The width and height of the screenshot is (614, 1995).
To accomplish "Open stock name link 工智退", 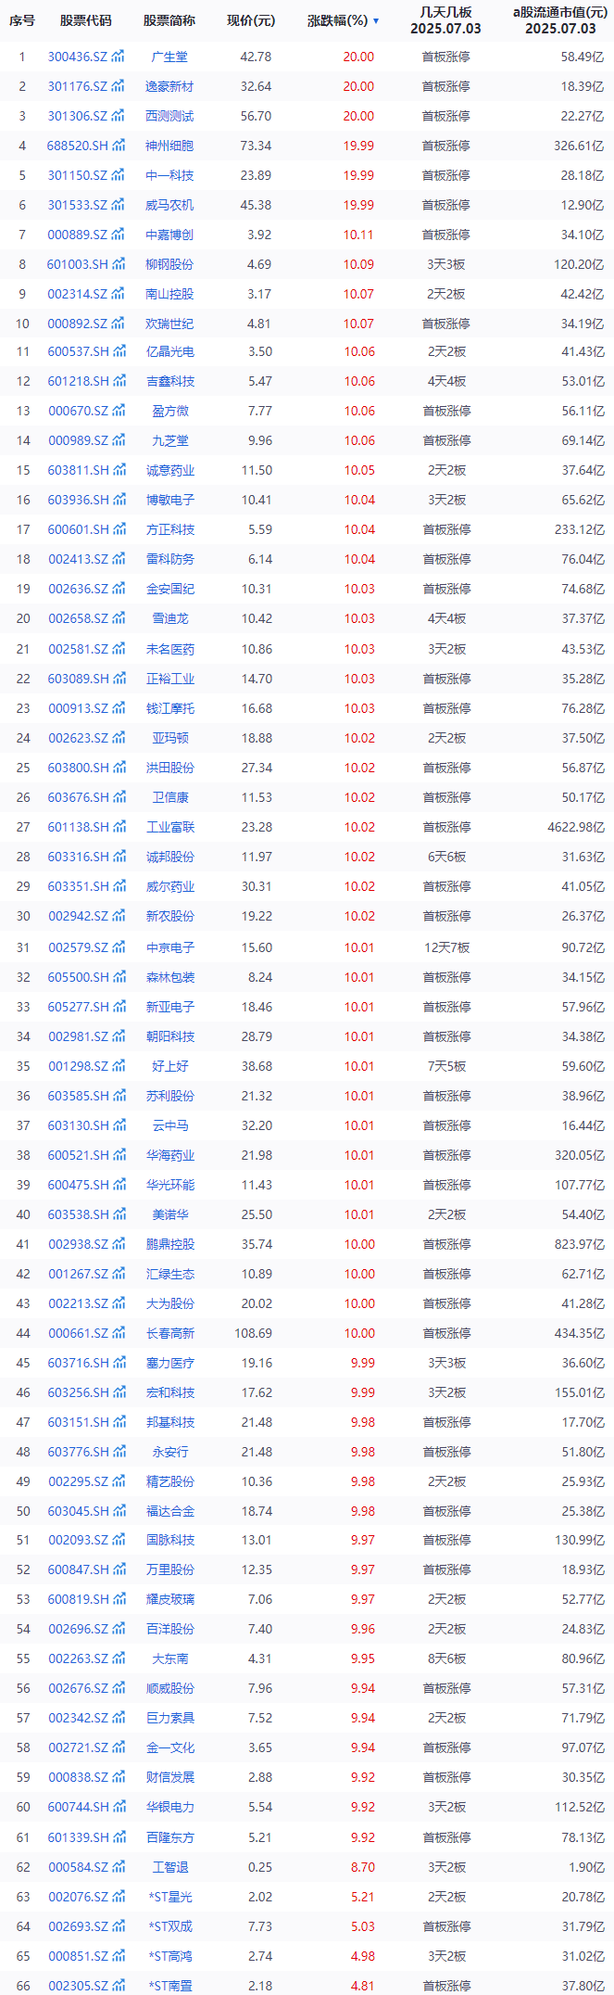I will coord(169,1867).
